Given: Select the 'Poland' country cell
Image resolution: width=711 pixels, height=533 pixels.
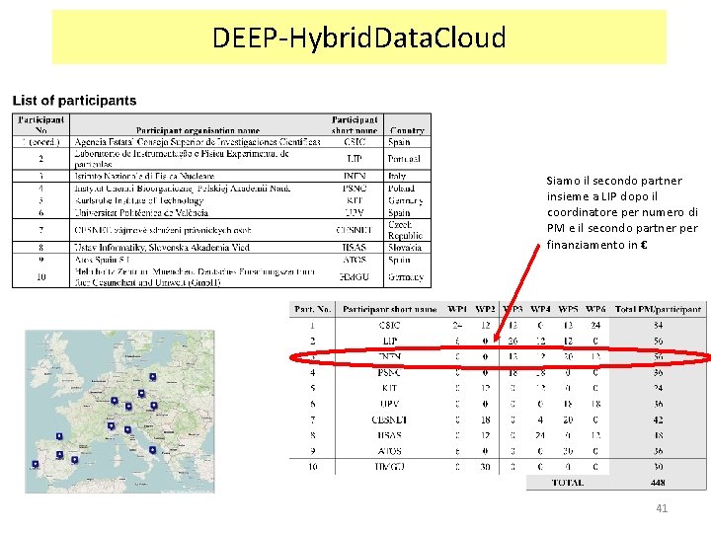Looking at the screenshot, I should (401, 189).
